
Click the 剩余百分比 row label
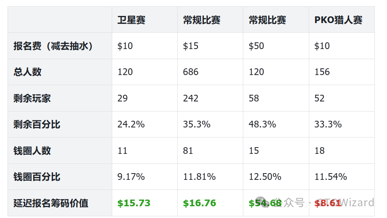[x=37, y=125]
